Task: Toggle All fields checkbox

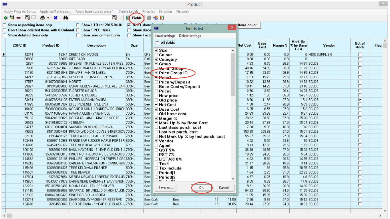Action: pos(157,43)
